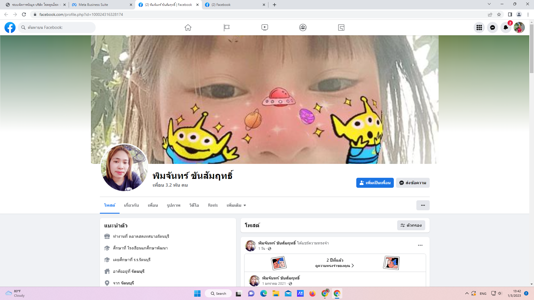Open notifications bell with badge
534x300 pixels.
tap(506, 27)
